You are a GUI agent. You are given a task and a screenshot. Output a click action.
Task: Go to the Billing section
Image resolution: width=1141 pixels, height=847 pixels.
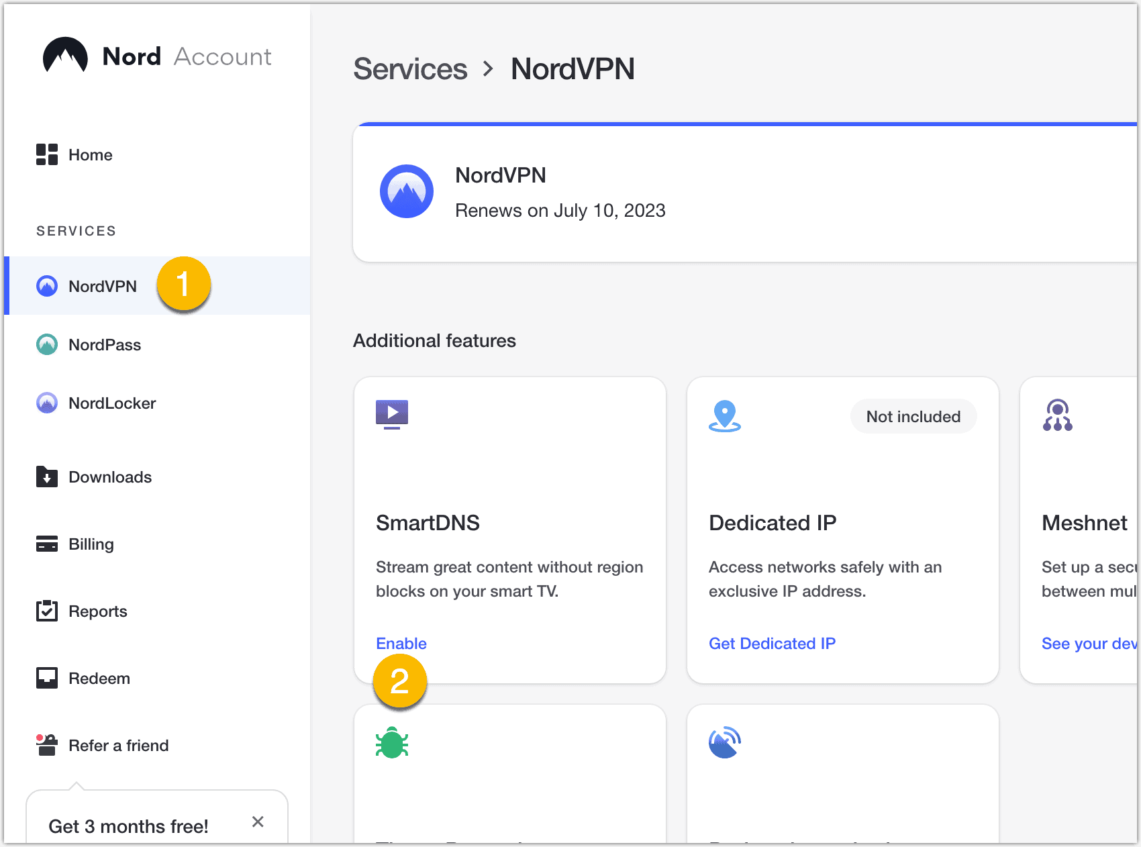pyautogui.click(x=91, y=544)
